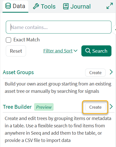
Task: Enable the Exact Match checkbox
Action: [x=8, y=40]
